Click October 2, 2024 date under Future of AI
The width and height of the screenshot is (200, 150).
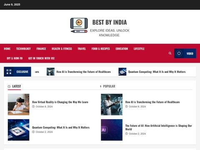click(137, 134)
